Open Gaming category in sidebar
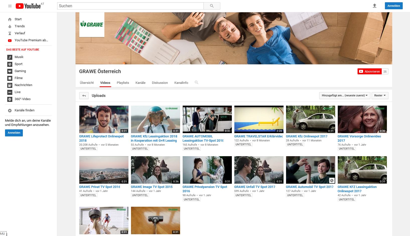Image resolution: width=410 pixels, height=236 pixels. tap(20, 71)
